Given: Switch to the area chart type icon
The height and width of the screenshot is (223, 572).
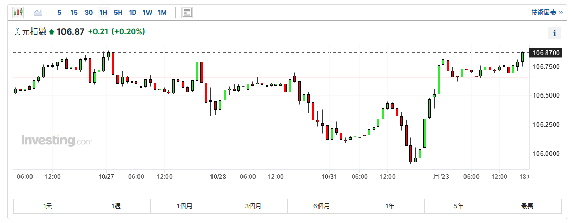Looking at the screenshot, I should pyautogui.click(x=38, y=12).
